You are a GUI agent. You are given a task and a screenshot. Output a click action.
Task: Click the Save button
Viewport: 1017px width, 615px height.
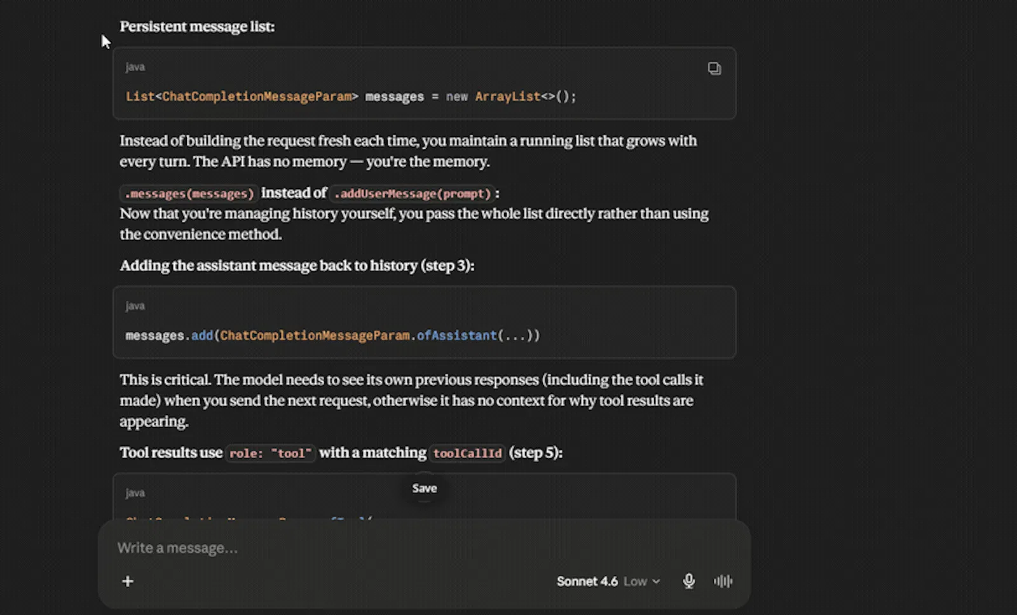(x=425, y=489)
